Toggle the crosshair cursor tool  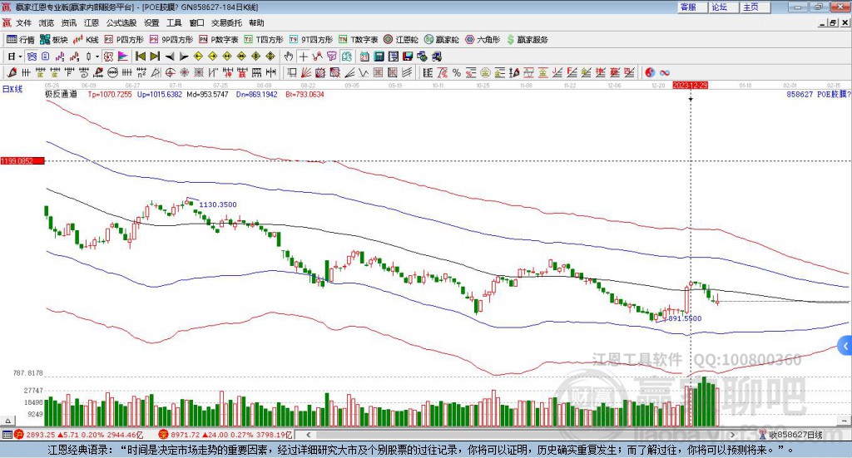304,57
